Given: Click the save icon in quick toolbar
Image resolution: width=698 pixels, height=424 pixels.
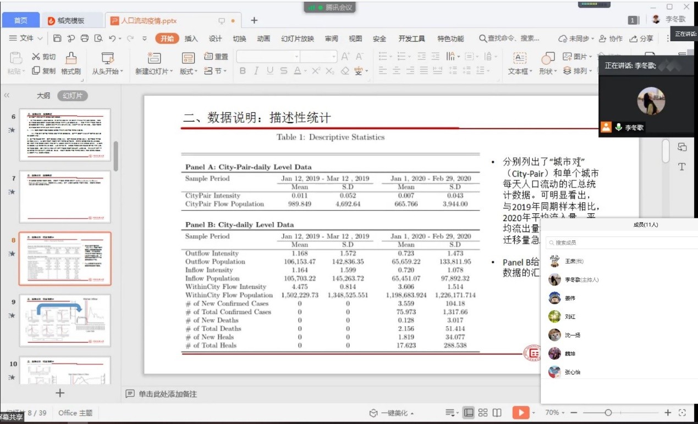Looking at the screenshot, I should (57, 38).
